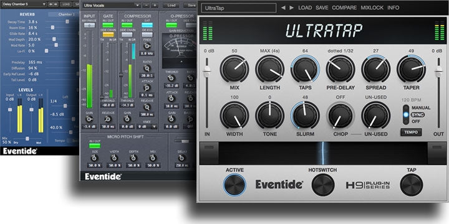The image size is (449, 224).
Task: Toggle the MANUAL/SYNC/OFF tempo switch
Action: tap(406, 114)
